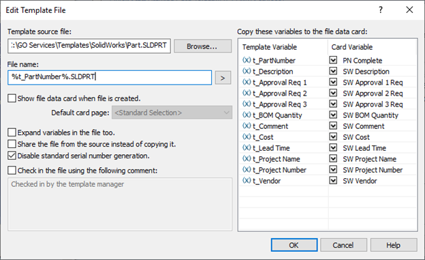Select the t_Lead Time template variable text
Viewport: 425px width, 260px height.
click(271, 148)
